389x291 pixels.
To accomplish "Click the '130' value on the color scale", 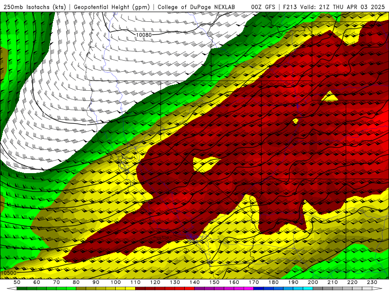I will click(175, 282).
